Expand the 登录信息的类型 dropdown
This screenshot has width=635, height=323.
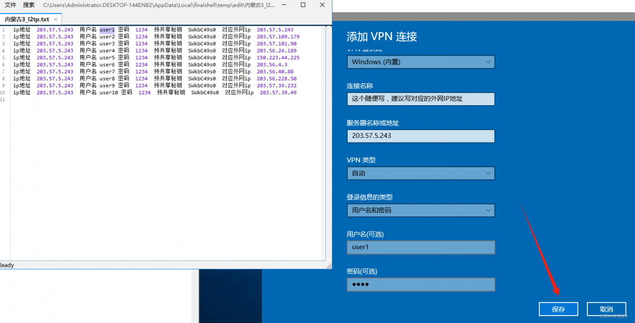pos(421,210)
